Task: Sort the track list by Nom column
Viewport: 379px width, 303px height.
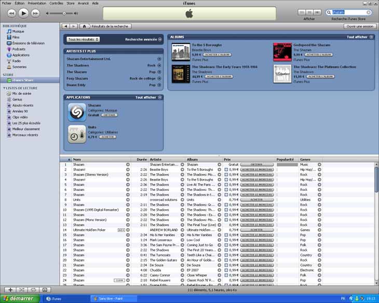Action: pyautogui.click(x=101, y=159)
